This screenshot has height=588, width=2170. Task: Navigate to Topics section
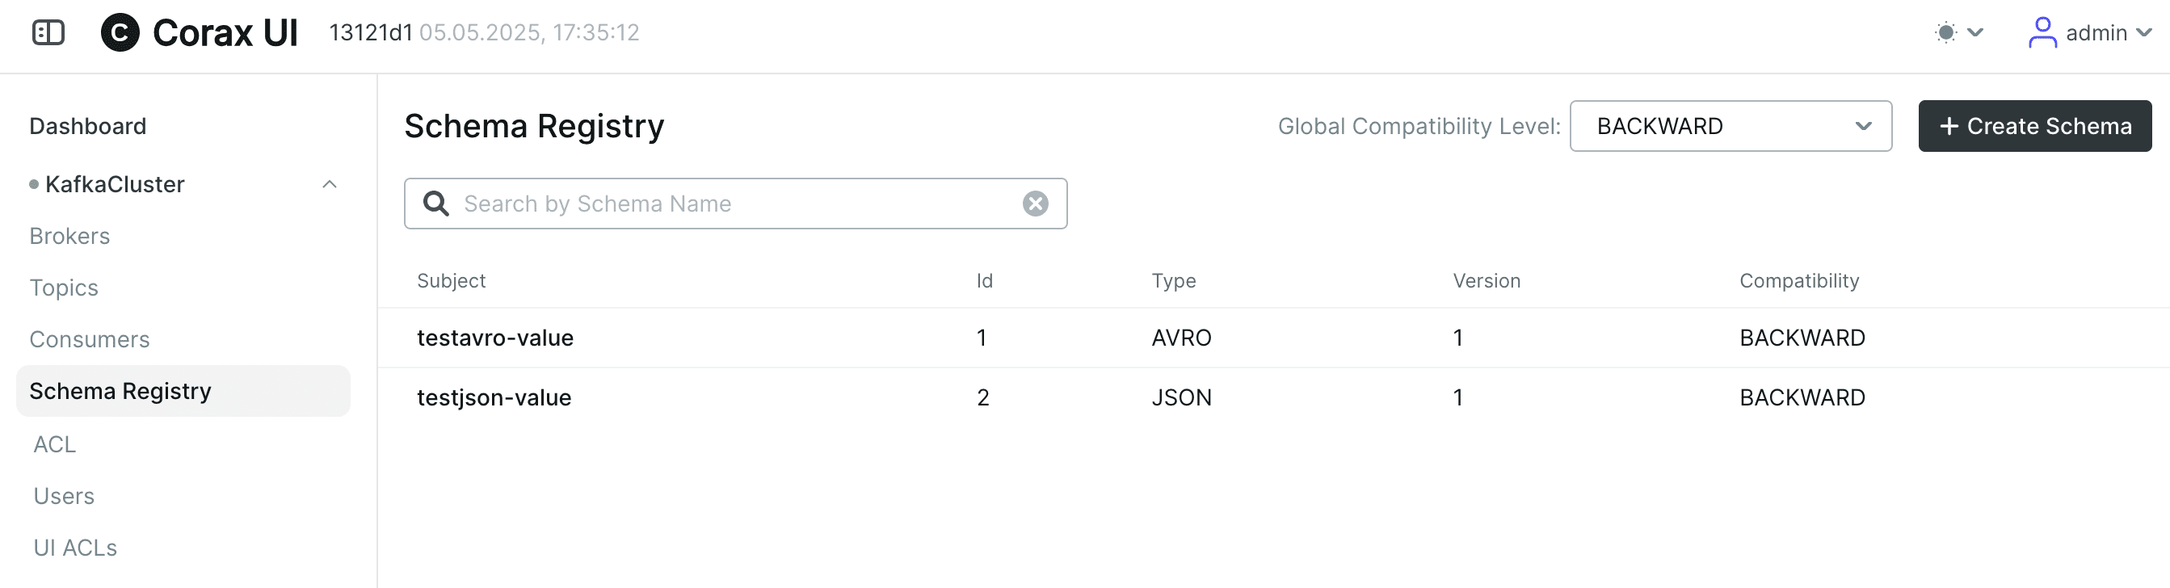[64, 288]
